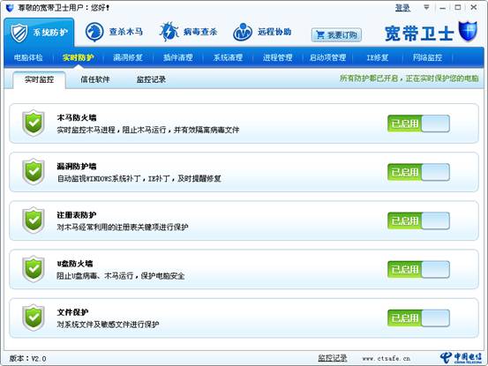Select the IE修复 menu item

pos(378,57)
